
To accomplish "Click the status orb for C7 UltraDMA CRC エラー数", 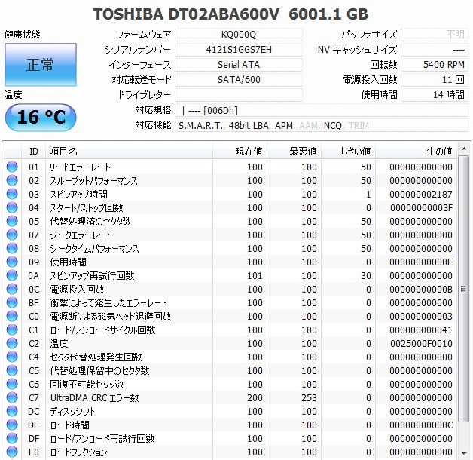I will 12,397.
